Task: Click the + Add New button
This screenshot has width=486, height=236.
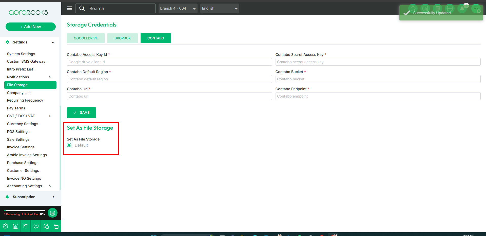Action: click(31, 27)
